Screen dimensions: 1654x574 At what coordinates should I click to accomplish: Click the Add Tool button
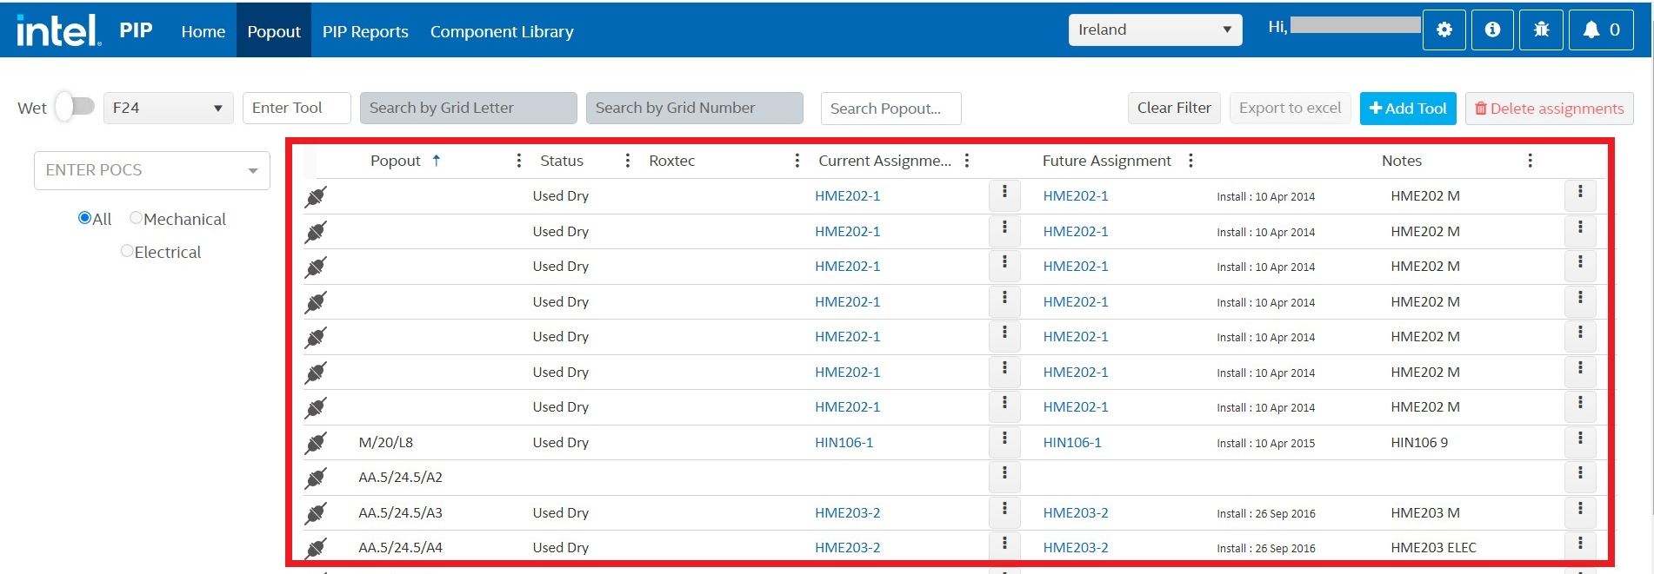tap(1407, 109)
